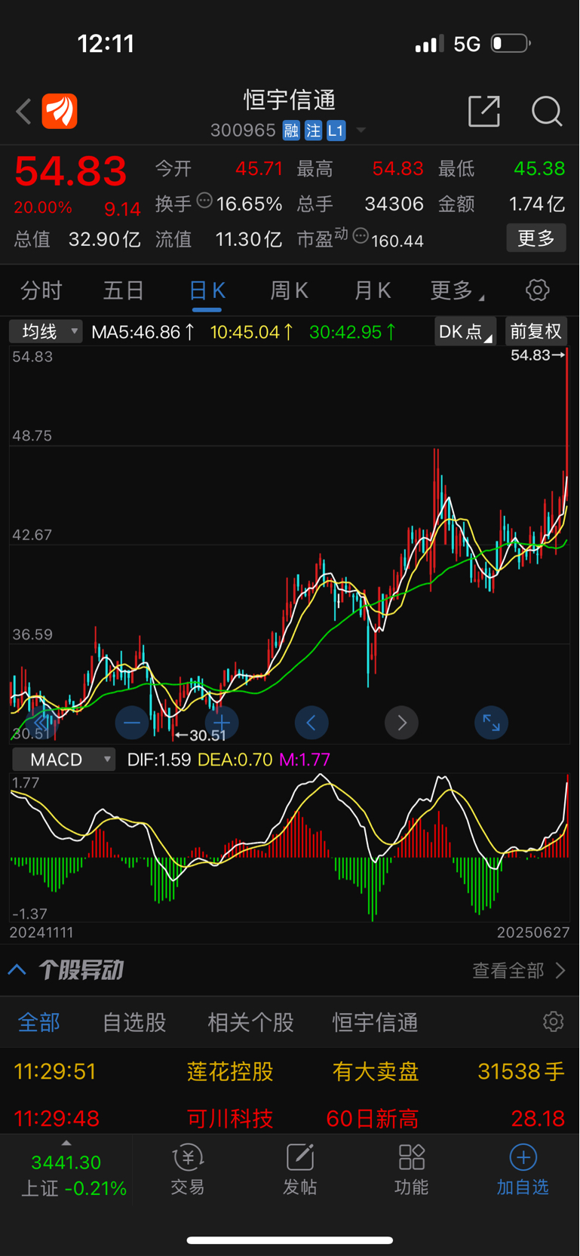580x1256 pixels.
Task: Switch to 分时 chart tab
Action: pos(41,290)
